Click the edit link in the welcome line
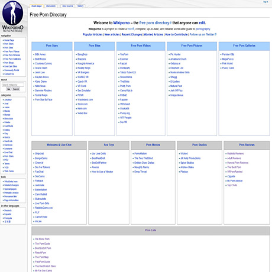This screenshot has width=272, height=272. pyautogui.click(x=202, y=23)
